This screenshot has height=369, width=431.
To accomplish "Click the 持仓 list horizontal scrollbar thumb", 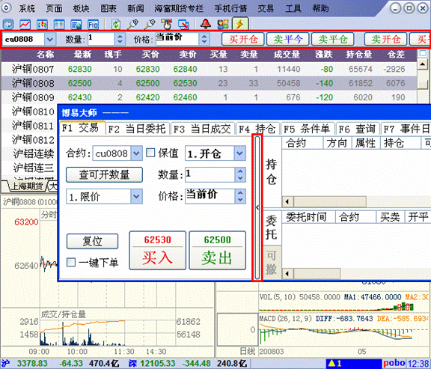I will (x=329, y=201).
